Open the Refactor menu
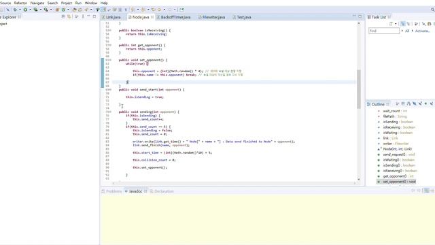 20,3
